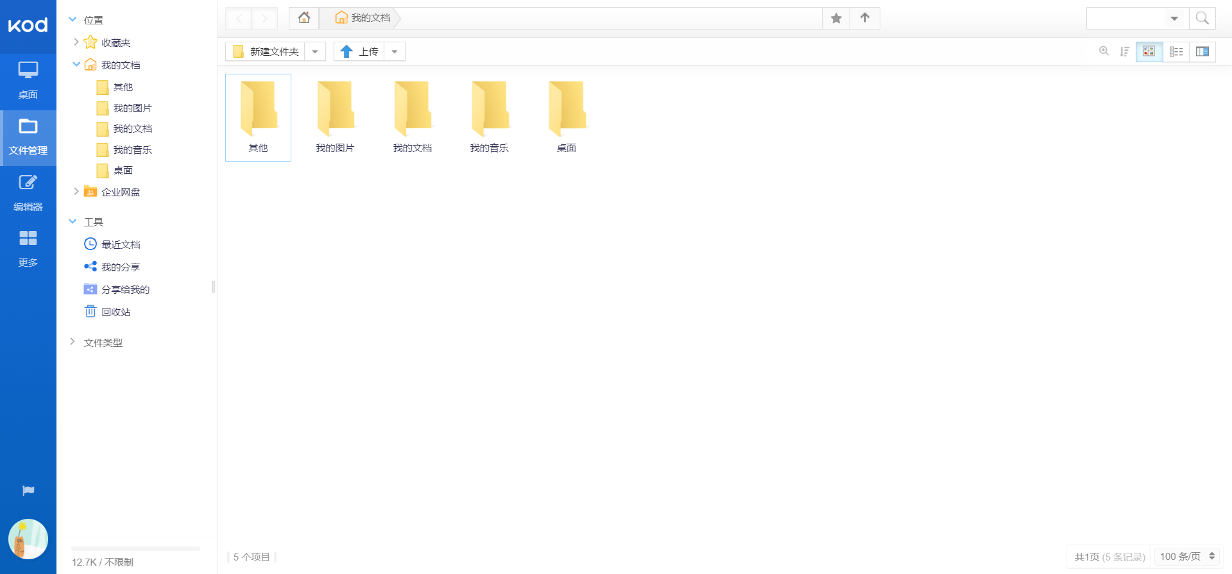Open the 更多 apps menu
The height and width of the screenshot is (574, 1232).
point(28,249)
